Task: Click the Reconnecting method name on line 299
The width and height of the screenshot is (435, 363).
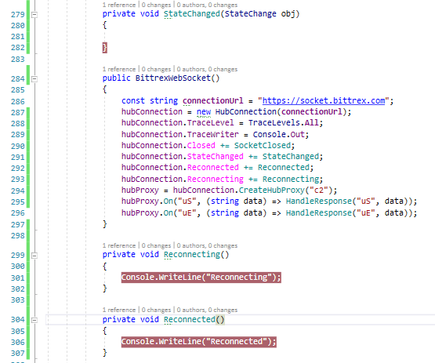Action: pos(192,254)
